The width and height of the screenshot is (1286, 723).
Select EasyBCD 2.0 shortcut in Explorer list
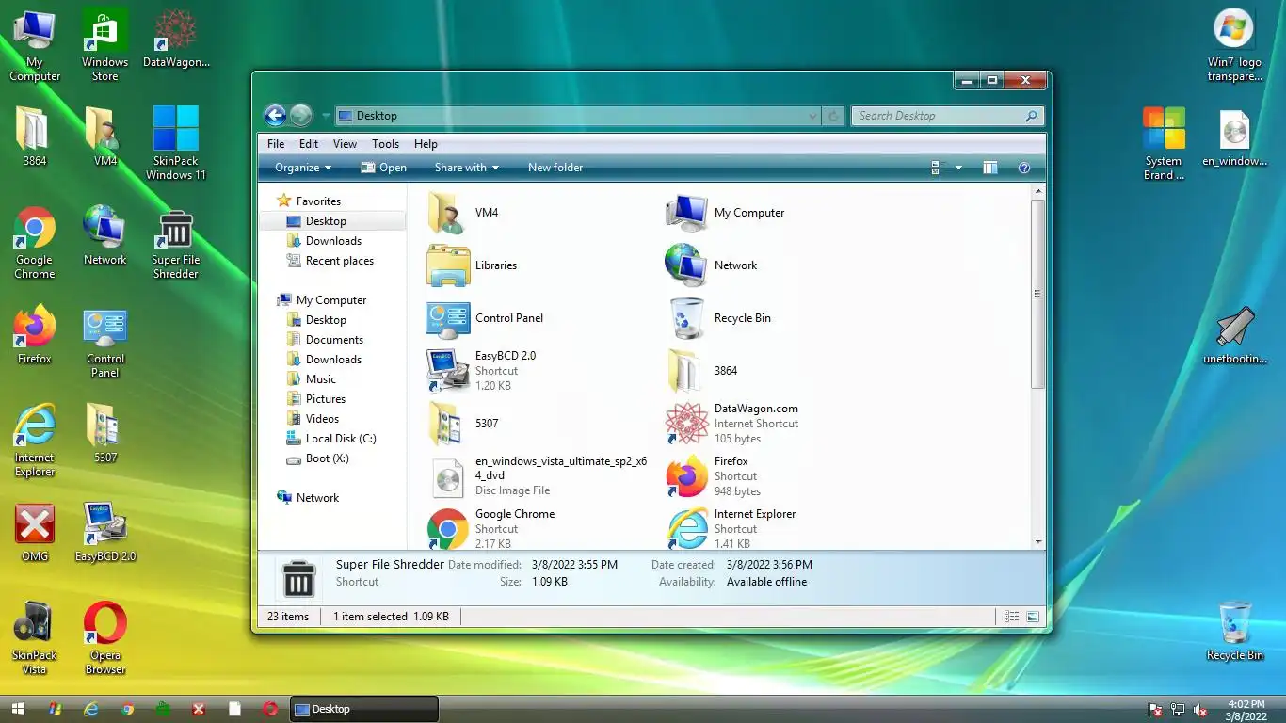(482, 371)
